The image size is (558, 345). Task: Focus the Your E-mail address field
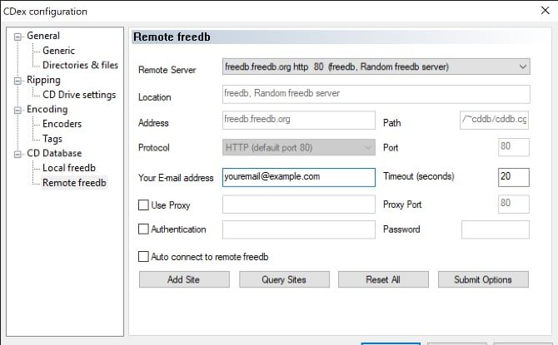point(299,177)
